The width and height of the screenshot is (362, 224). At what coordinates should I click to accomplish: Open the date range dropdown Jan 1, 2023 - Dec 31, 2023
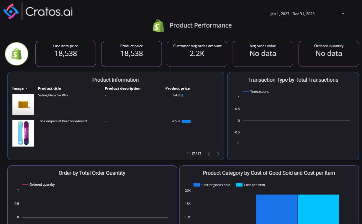tap(307, 14)
